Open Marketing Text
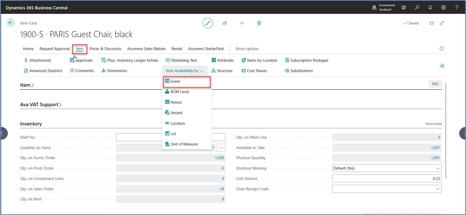 [181, 60]
